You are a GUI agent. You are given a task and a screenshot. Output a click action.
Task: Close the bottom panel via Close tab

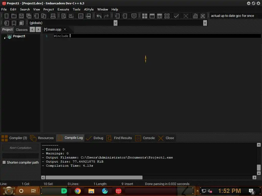166,138
